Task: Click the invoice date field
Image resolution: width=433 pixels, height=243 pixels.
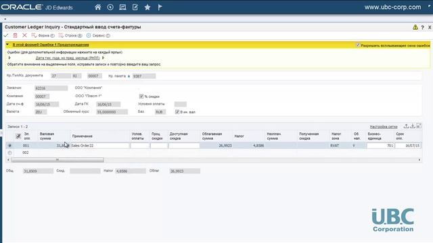Action: point(47,105)
